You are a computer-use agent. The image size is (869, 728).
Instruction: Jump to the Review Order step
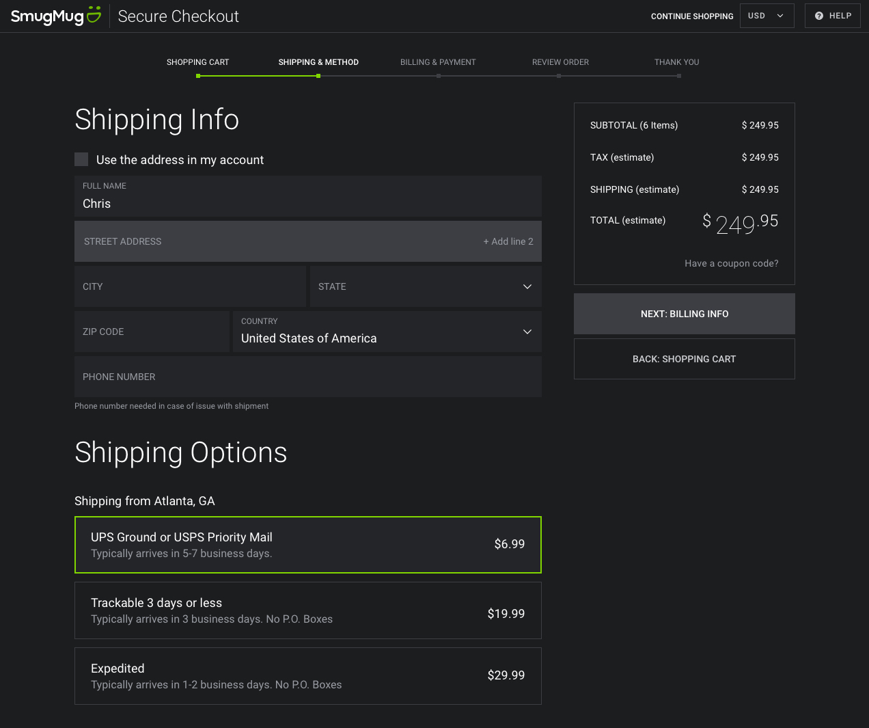click(x=560, y=62)
